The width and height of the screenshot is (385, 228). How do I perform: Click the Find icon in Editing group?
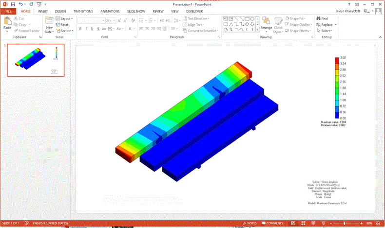322,18
